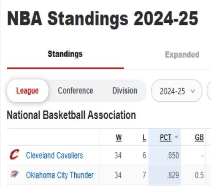Sort standings by W column
211x186 pixels.
[119, 137]
